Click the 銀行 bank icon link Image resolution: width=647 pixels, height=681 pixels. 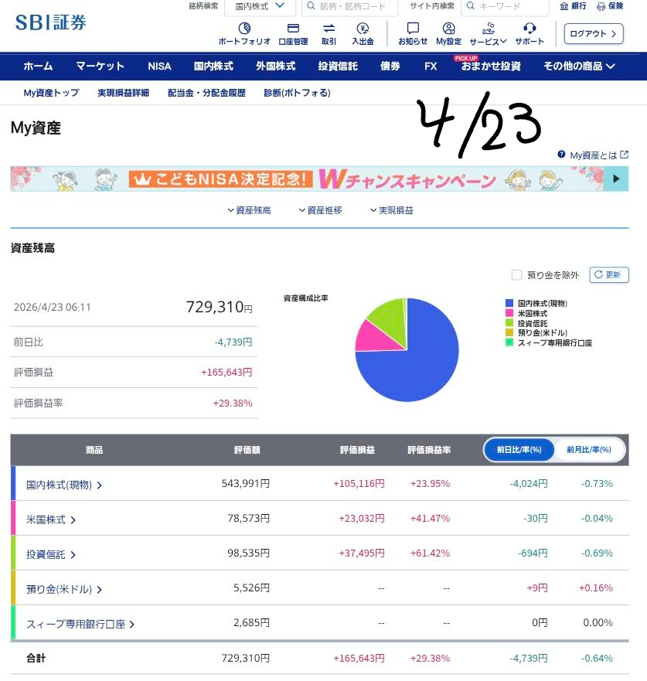pos(574,6)
